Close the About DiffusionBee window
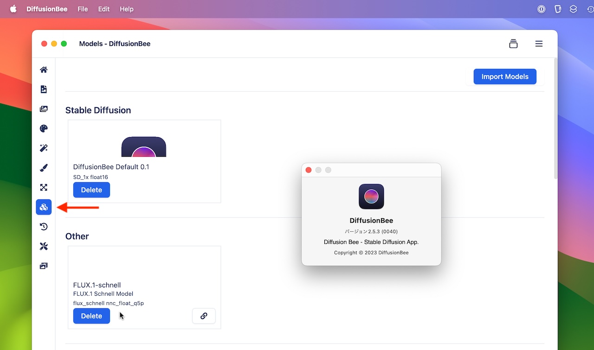This screenshot has width=594, height=350. [309, 170]
